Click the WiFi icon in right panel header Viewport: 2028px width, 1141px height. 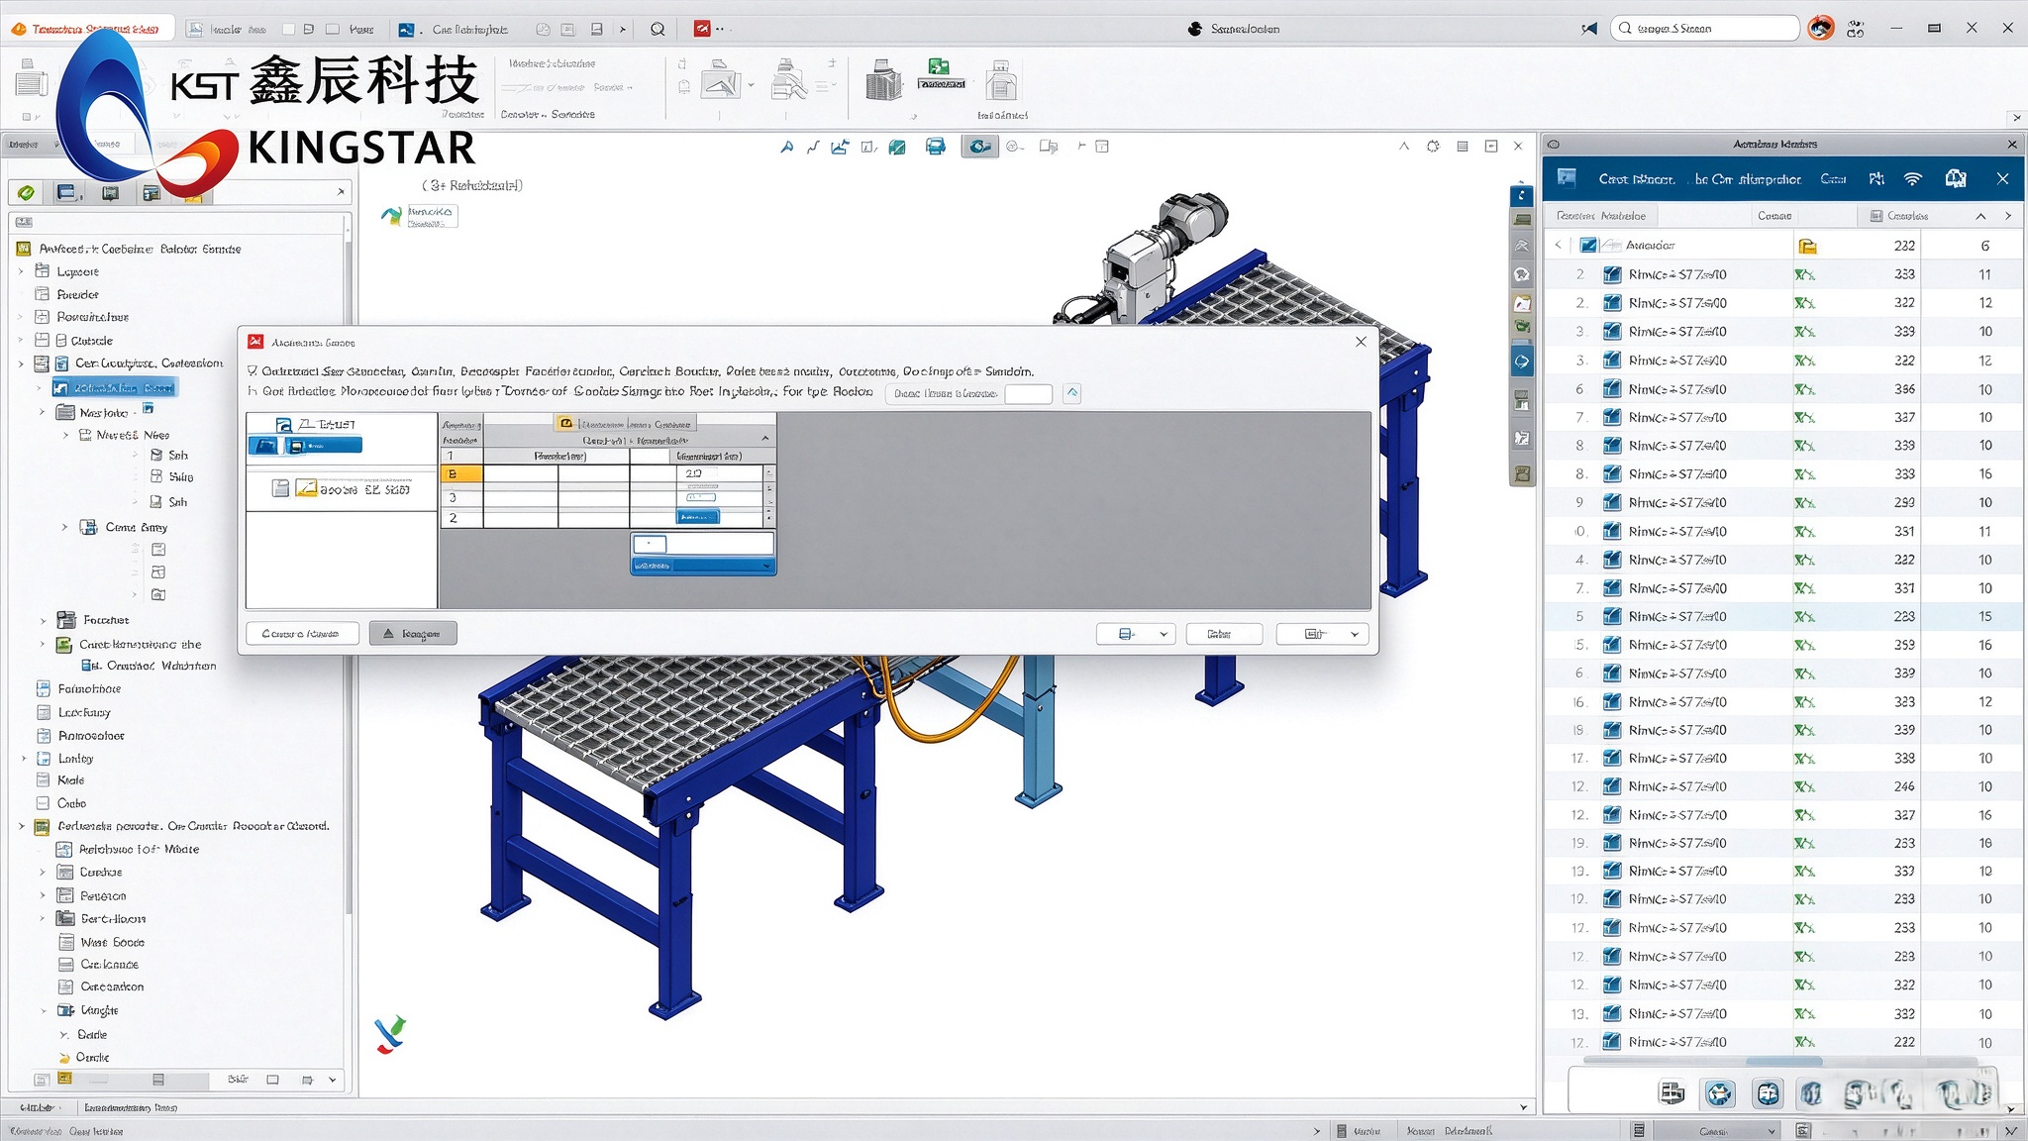(1912, 179)
